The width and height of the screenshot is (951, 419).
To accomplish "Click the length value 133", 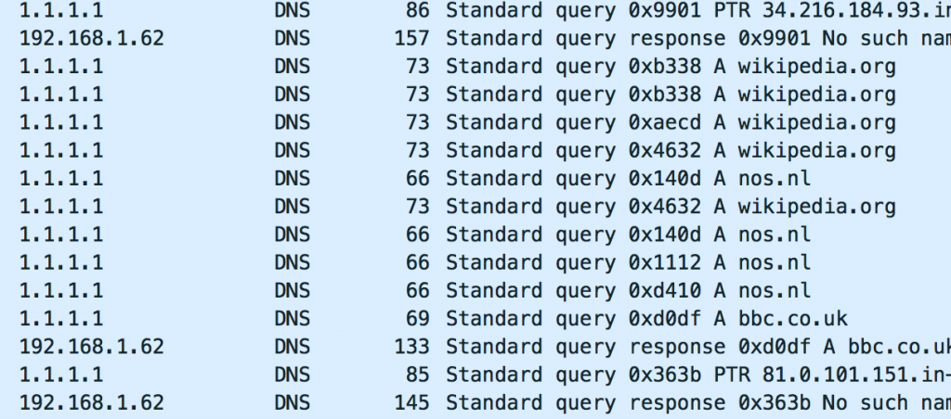I will (411, 347).
